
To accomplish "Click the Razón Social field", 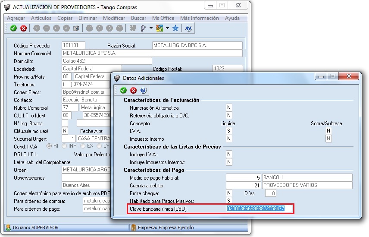I will [x=197, y=45].
